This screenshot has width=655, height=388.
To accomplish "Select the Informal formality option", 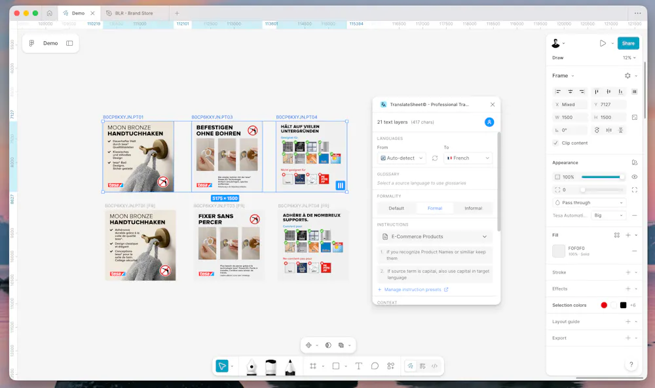I will tap(473, 208).
